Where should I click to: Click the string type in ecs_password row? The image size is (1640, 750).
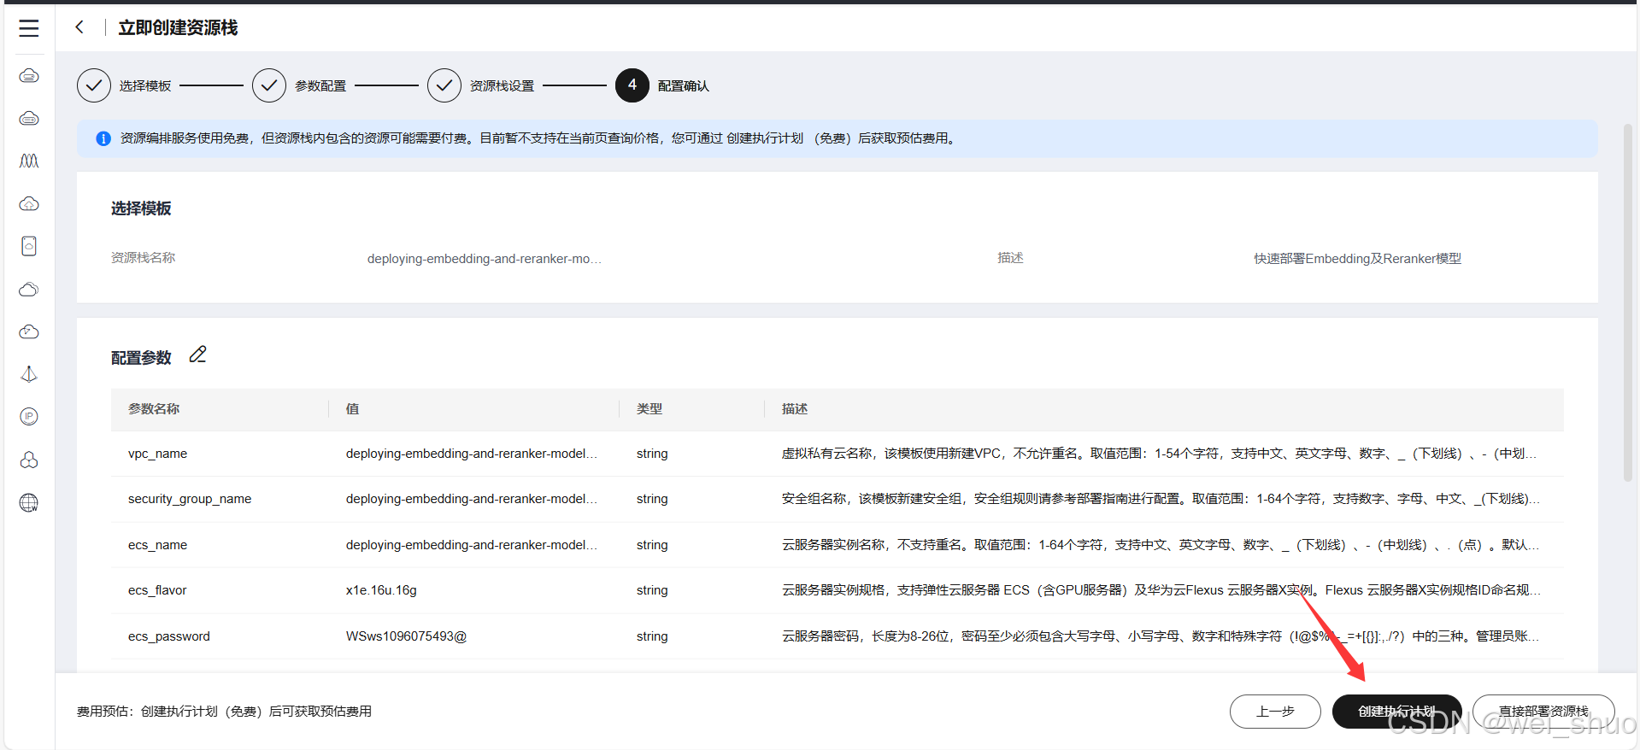tap(652, 636)
